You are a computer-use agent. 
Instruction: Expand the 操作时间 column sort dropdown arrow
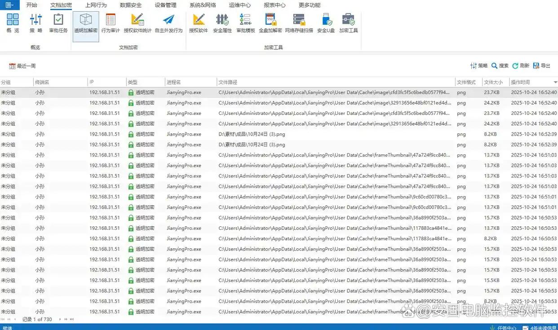tap(555, 83)
